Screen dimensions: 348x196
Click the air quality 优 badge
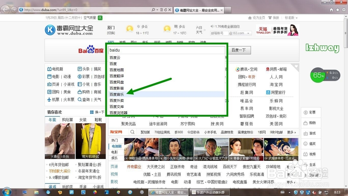(100, 17)
